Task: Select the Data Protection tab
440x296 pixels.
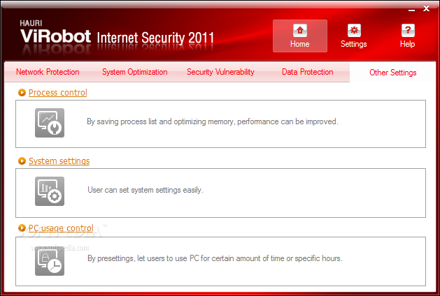Action: pyautogui.click(x=308, y=72)
